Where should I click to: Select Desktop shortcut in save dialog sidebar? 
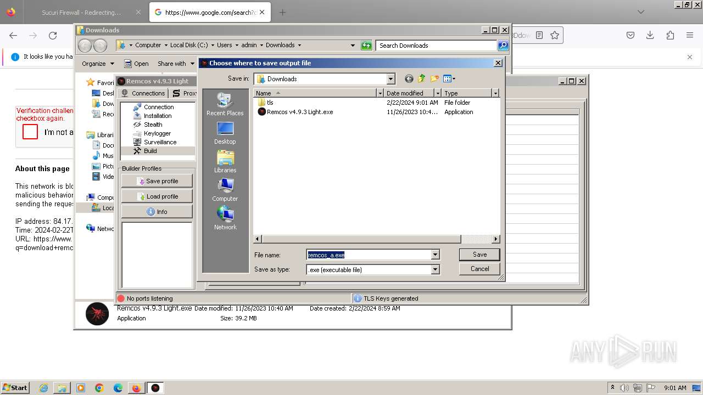tap(225, 133)
